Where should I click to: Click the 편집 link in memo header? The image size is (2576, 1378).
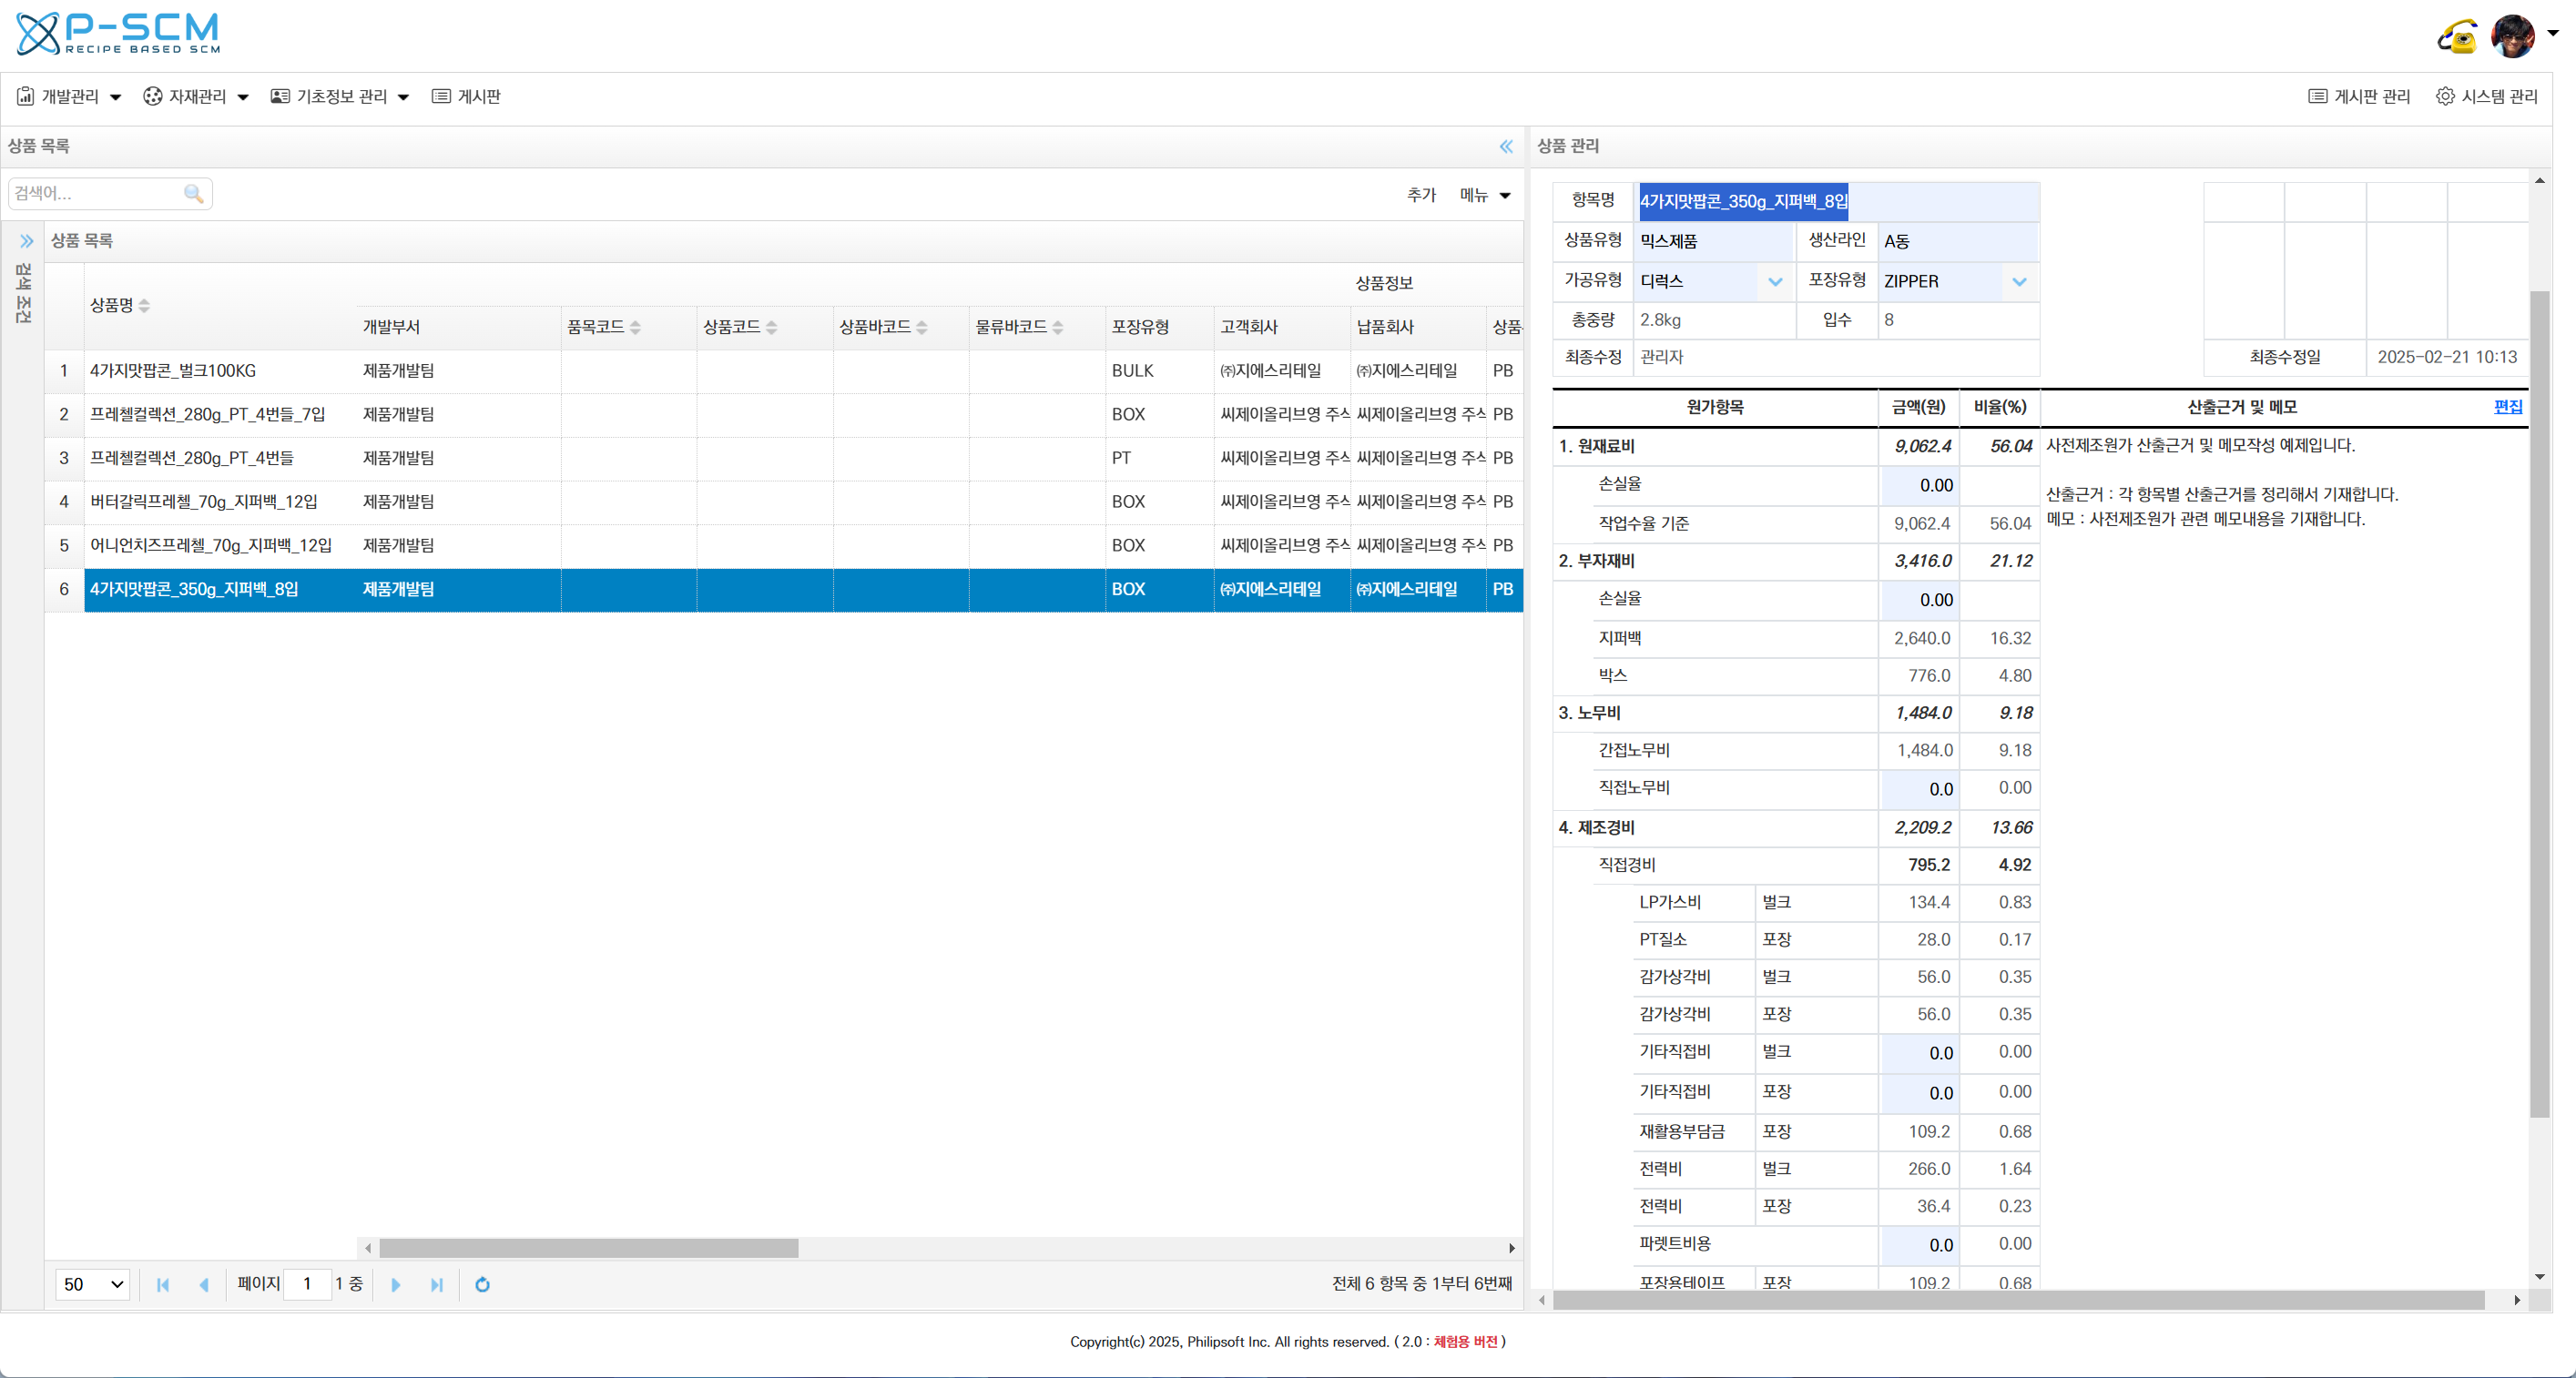[x=2508, y=408]
